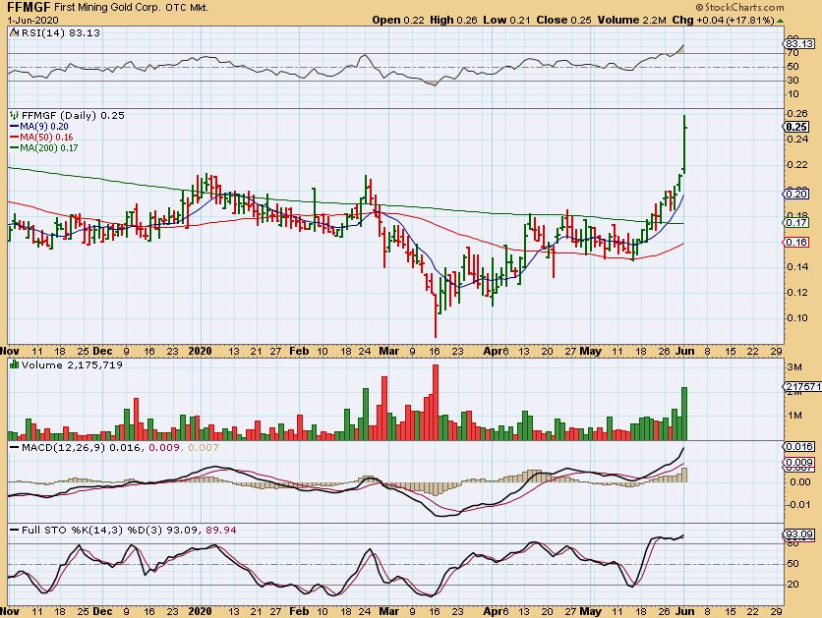Viewport: 822px width, 618px height.
Task: Click the green line swatch beside MA(200)
Action: click(14, 148)
